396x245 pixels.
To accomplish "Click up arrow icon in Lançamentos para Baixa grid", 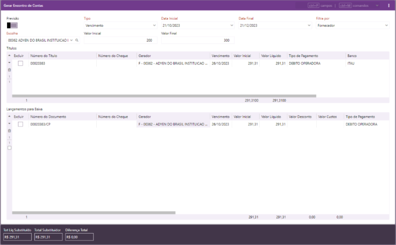I will click(x=9, y=116).
